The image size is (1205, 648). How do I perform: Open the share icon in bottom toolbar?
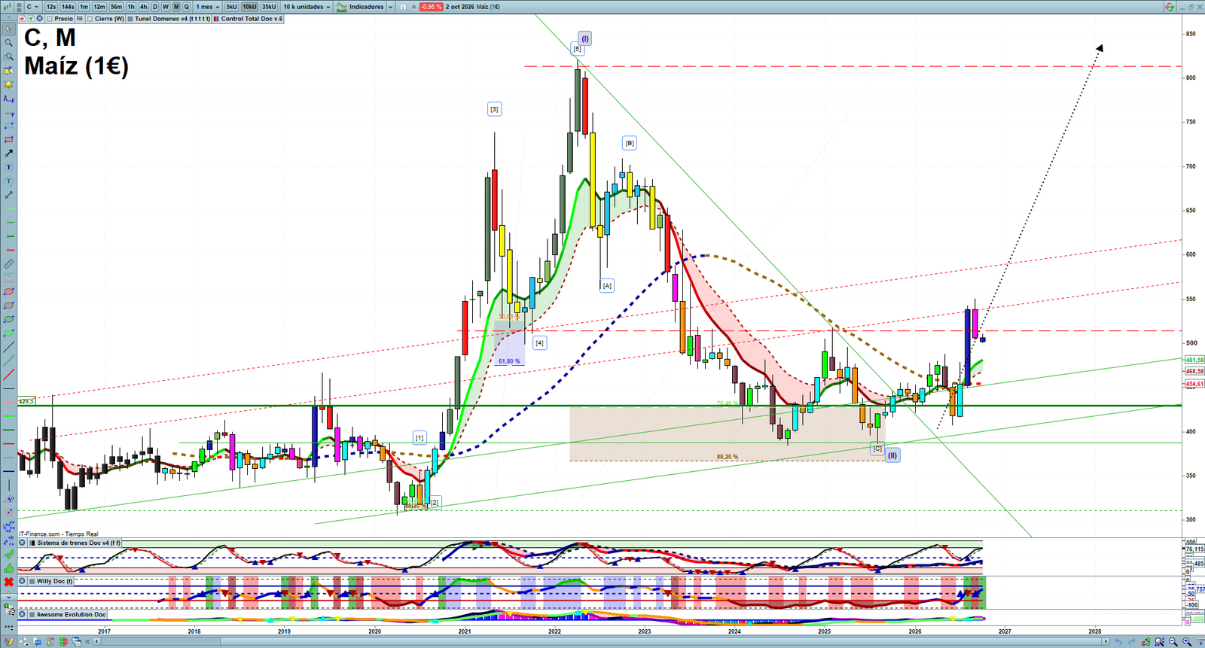pos(23,642)
